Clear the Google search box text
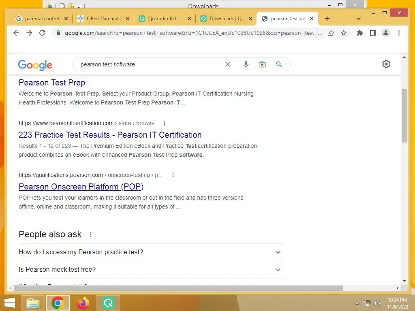This screenshot has width=415, height=311. (228, 64)
